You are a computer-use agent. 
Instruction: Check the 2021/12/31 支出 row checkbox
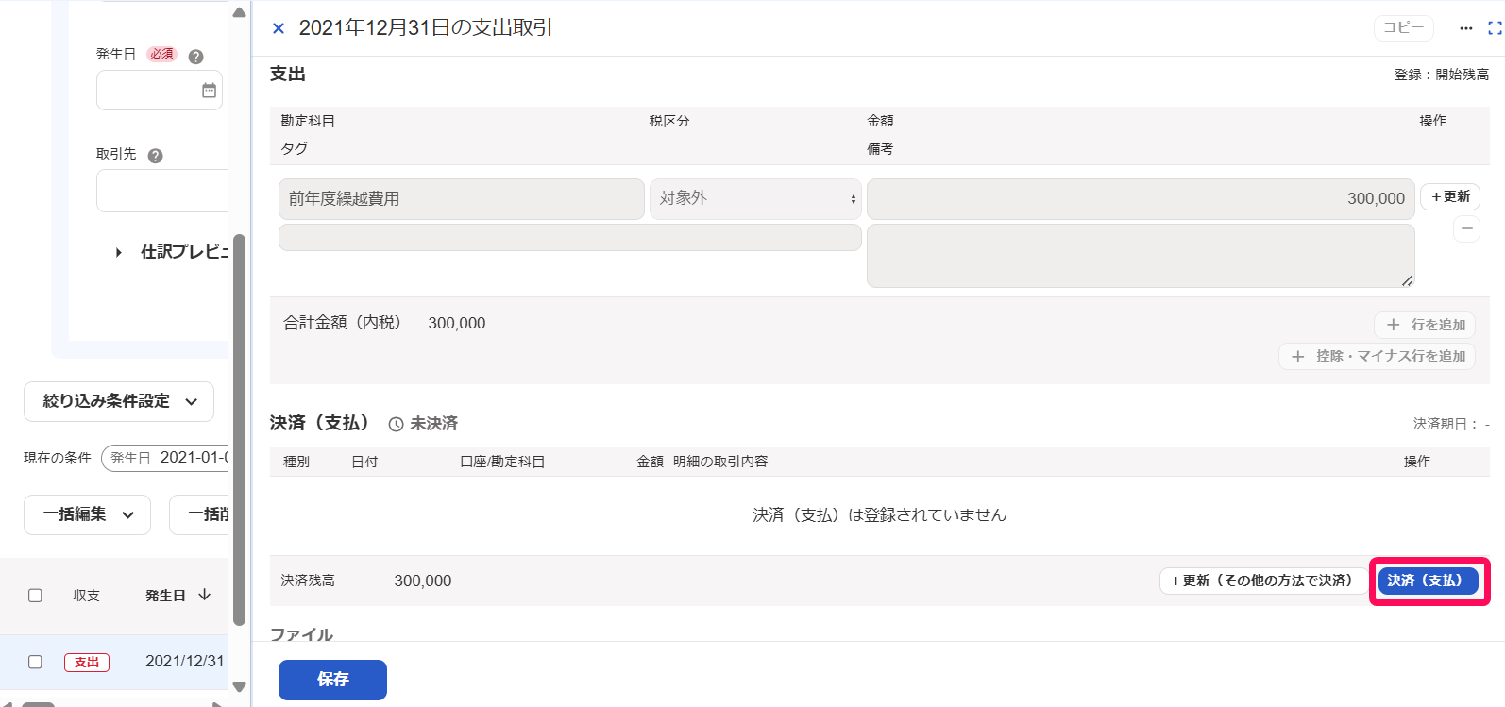pyautogui.click(x=36, y=662)
